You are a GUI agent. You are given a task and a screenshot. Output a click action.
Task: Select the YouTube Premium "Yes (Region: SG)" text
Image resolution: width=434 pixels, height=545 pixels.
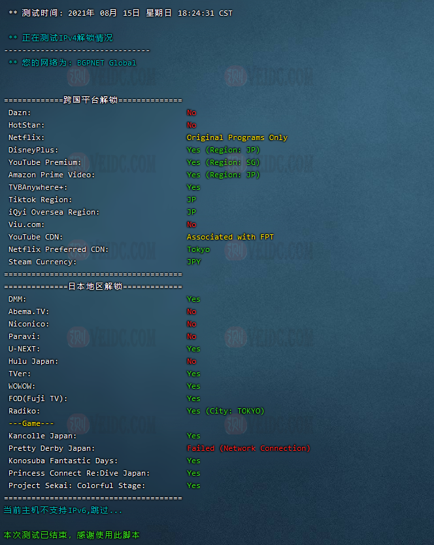(x=223, y=162)
